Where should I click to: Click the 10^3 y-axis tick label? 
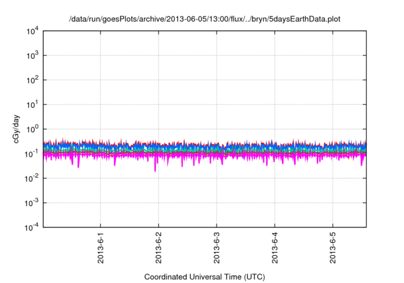pyautogui.click(x=32, y=55)
